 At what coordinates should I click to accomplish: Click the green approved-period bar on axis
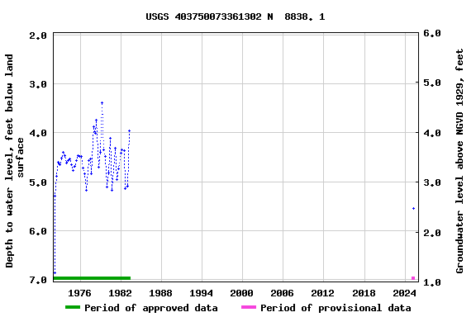92,278
